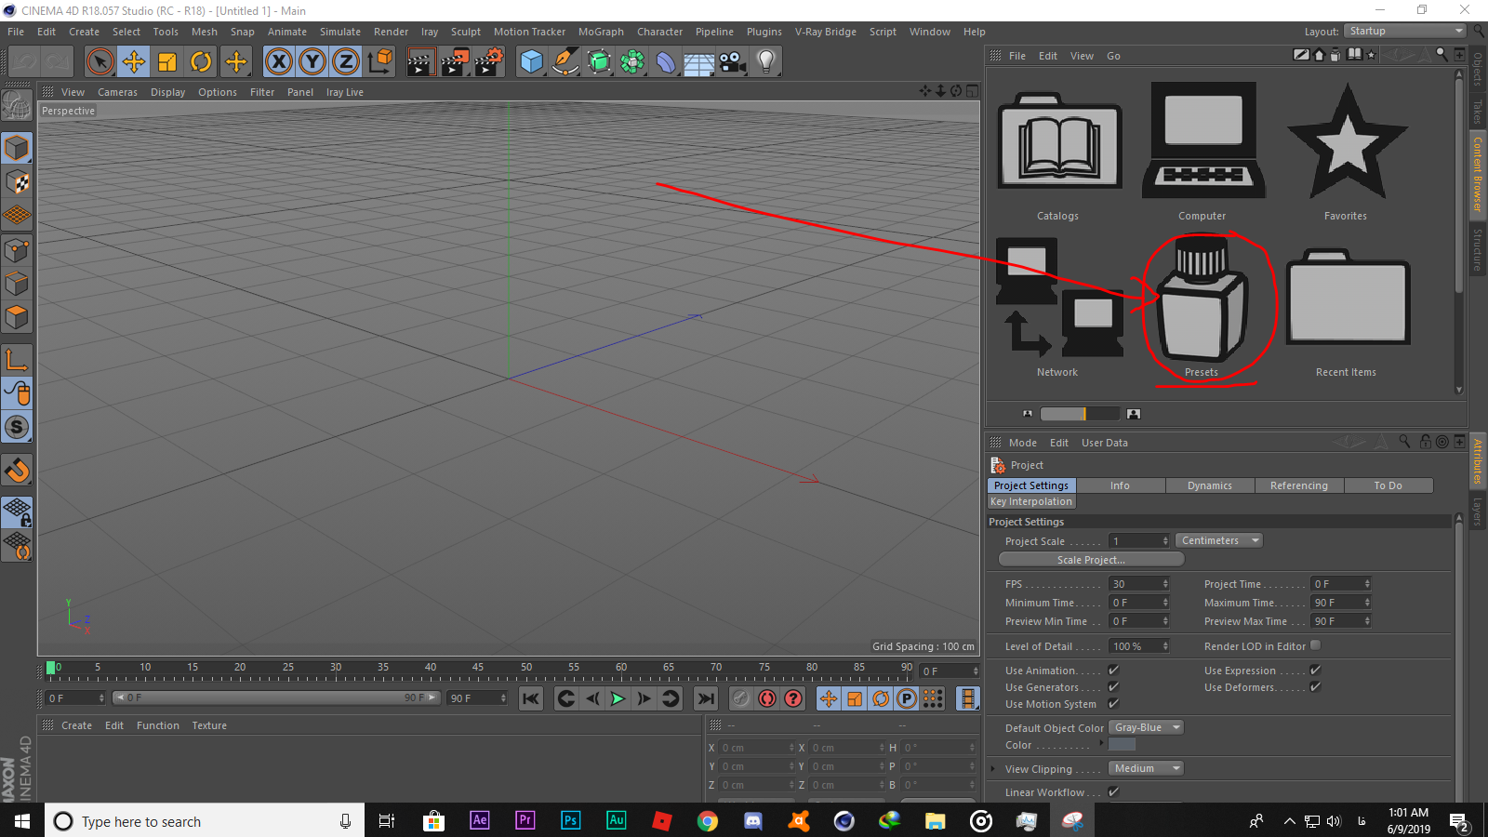The height and width of the screenshot is (837, 1488).
Task: Open Chrome from the taskbar
Action: [x=708, y=820]
